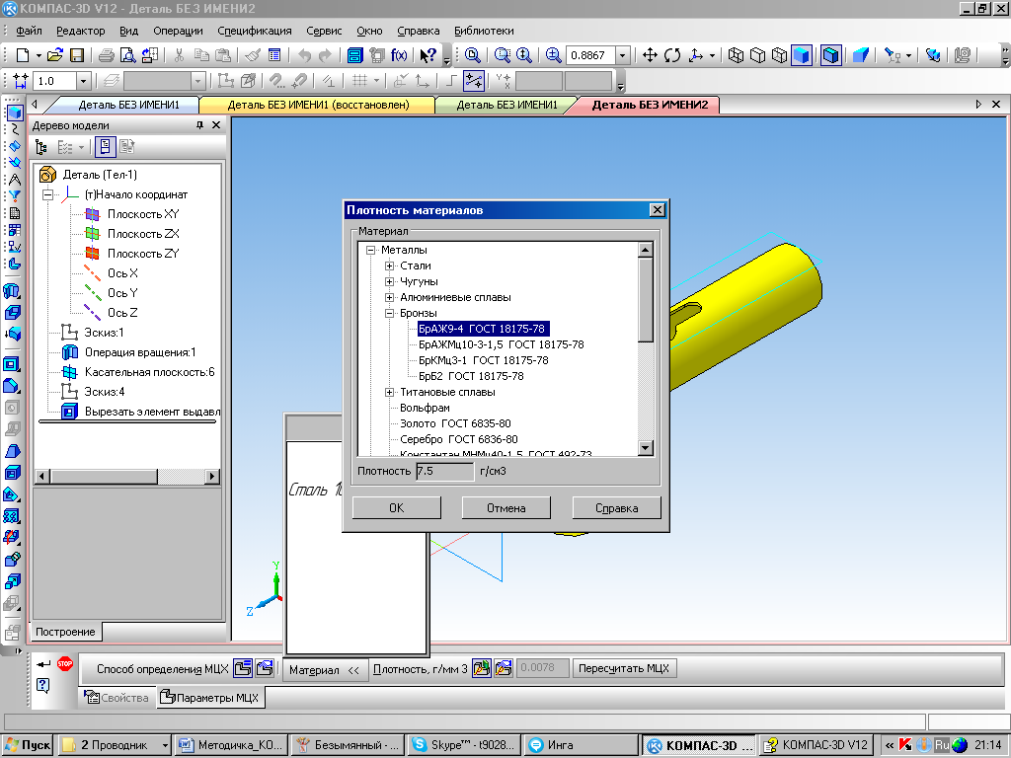
Task: Switch to Параметры МЦХ tab
Action: [210, 698]
